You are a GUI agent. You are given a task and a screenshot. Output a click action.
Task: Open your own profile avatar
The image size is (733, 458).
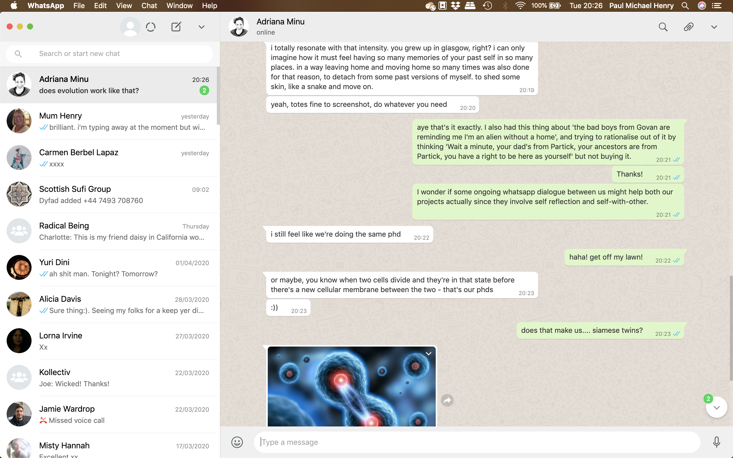point(130,27)
